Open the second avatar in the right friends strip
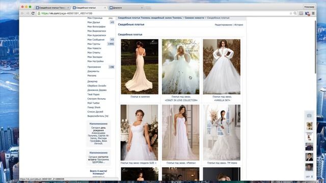326x183 pixels. [x=309, y=136]
